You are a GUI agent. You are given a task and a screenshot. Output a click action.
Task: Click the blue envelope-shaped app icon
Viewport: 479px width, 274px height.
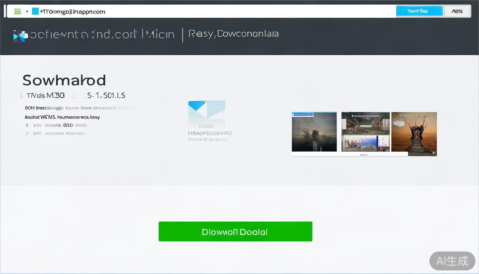click(207, 110)
